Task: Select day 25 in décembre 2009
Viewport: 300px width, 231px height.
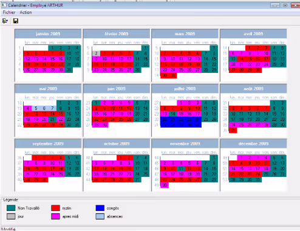Action: [266, 174]
